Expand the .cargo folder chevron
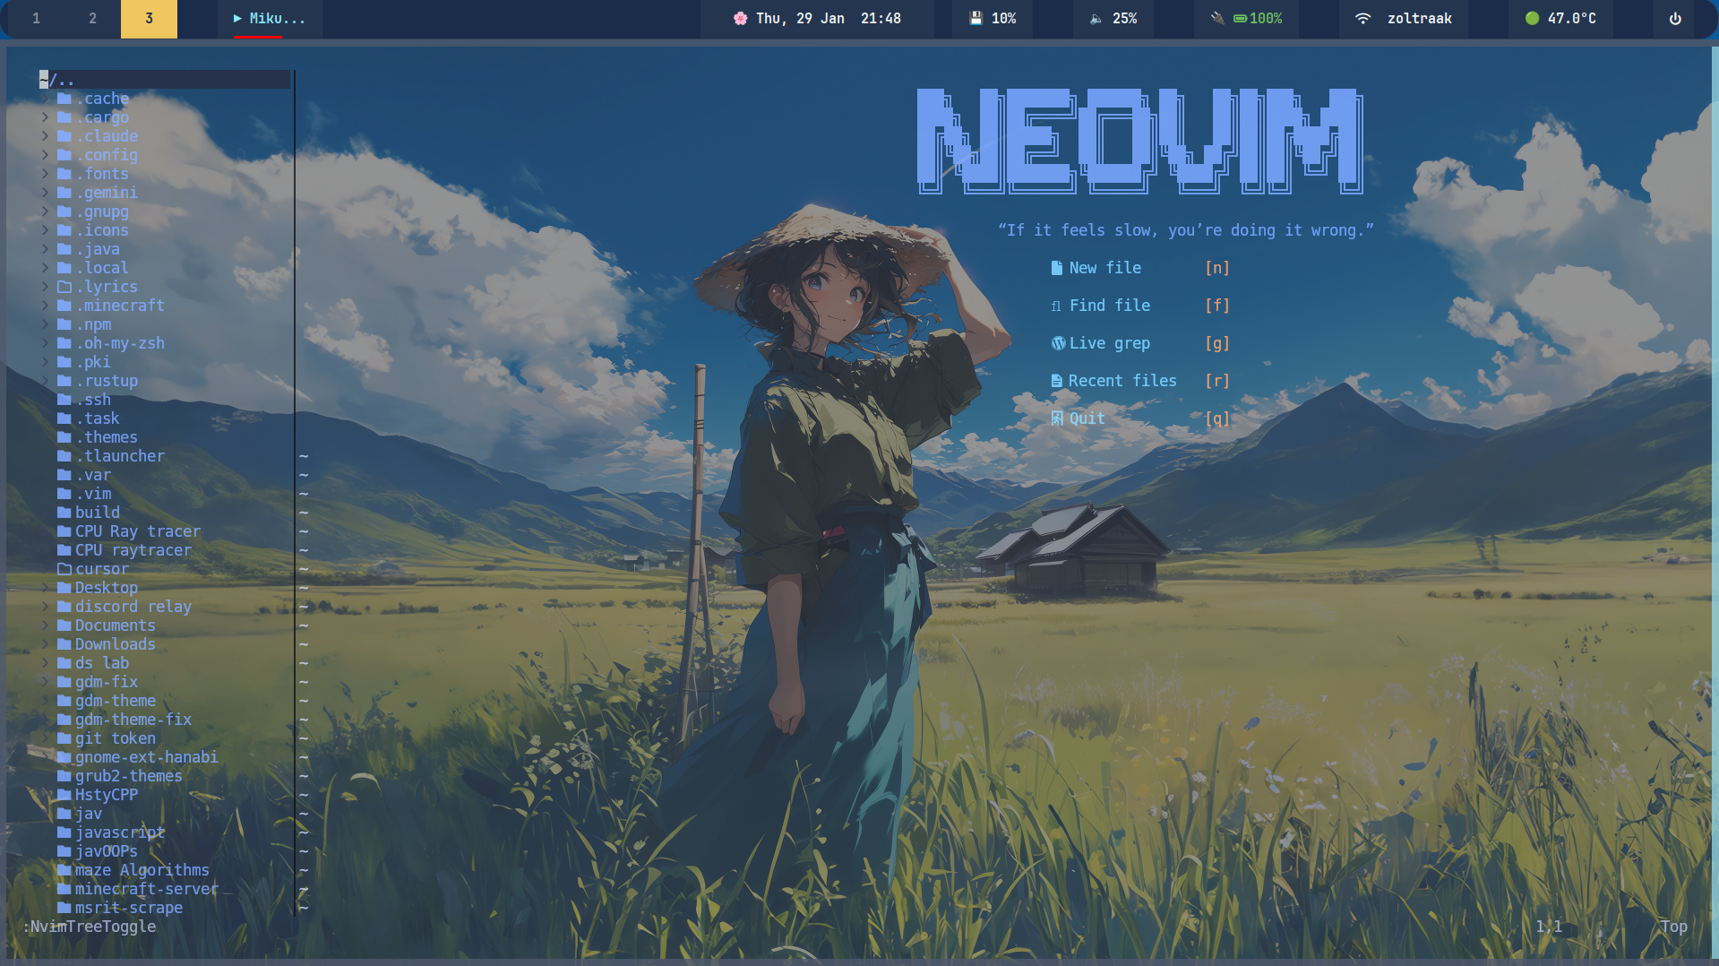 point(45,117)
